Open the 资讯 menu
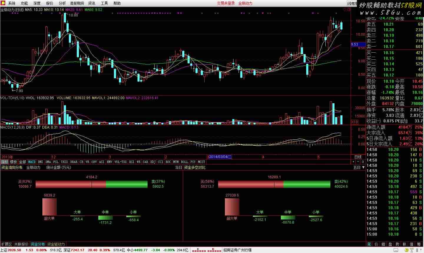The image size is (424, 253). tap(92, 3)
